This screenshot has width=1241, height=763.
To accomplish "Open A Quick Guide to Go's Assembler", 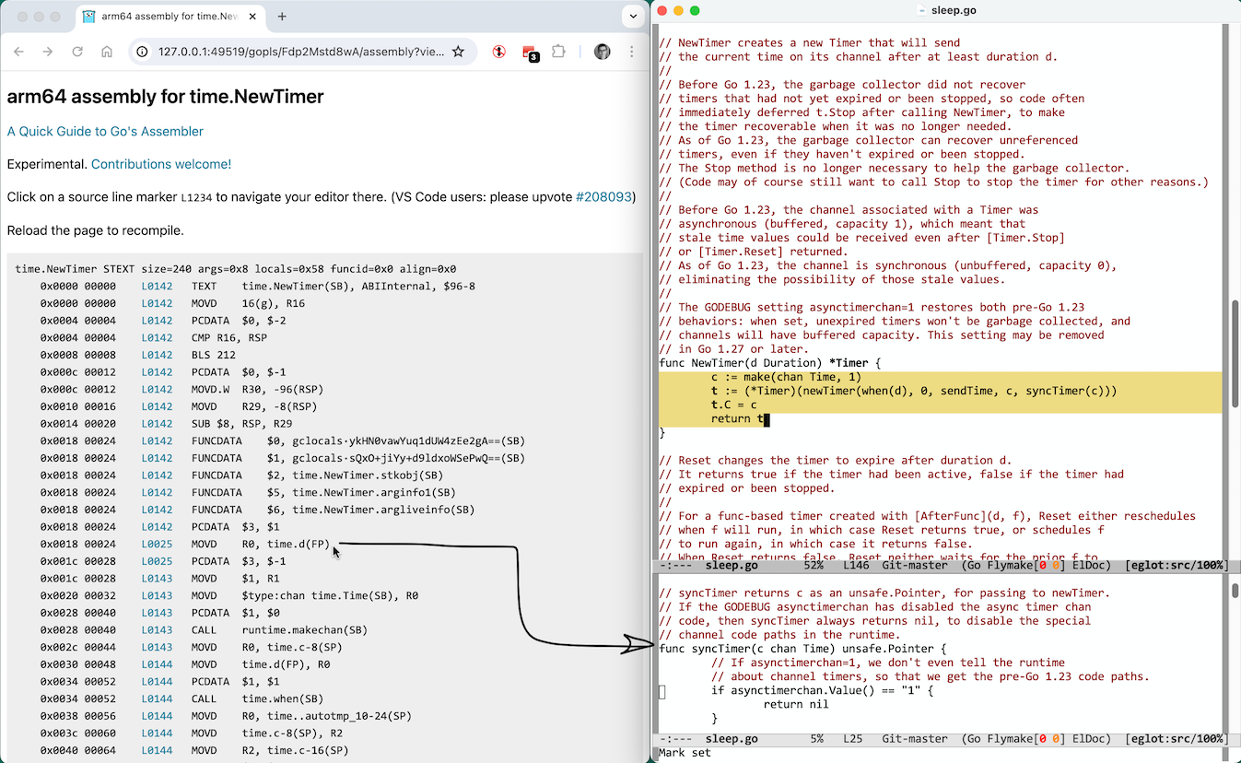I will click(105, 132).
